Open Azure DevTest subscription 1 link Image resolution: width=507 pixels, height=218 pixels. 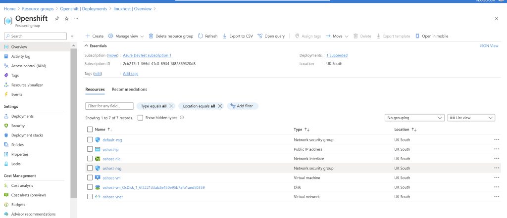147,55
